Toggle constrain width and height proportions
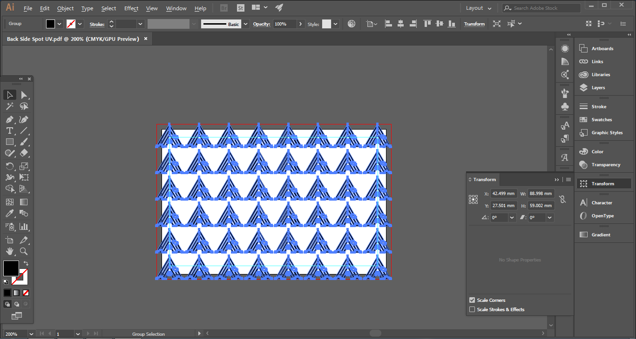 [562, 199]
